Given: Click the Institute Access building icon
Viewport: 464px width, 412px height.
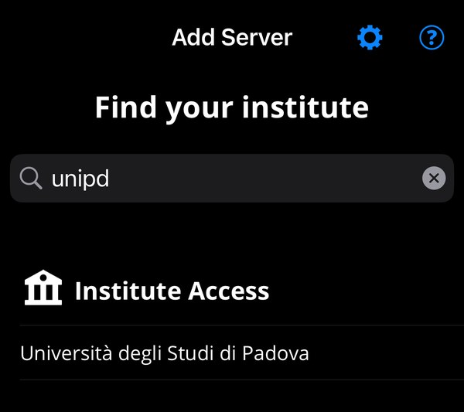Looking at the screenshot, I should (43, 288).
